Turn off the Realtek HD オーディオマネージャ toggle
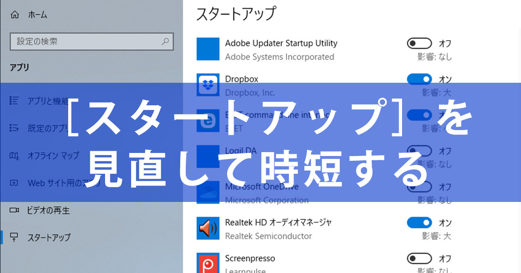521x273 pixels. [419, 223]
